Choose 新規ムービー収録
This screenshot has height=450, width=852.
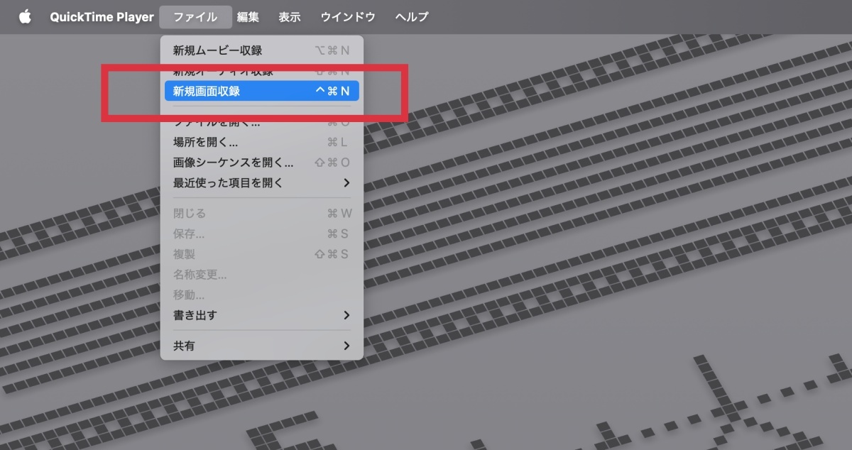click(x=261, y=50)
